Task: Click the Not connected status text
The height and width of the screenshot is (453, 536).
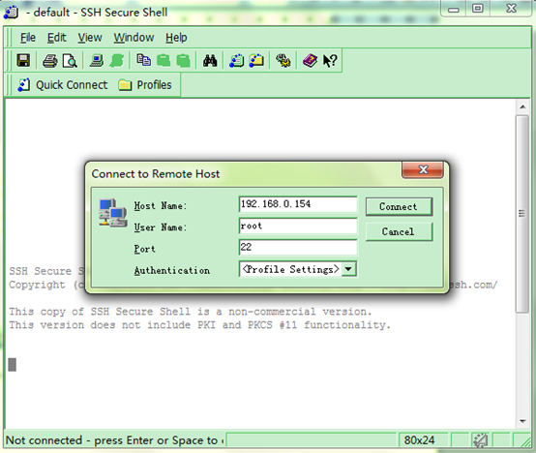Action: pyautogui.click(x=114, y=440)
